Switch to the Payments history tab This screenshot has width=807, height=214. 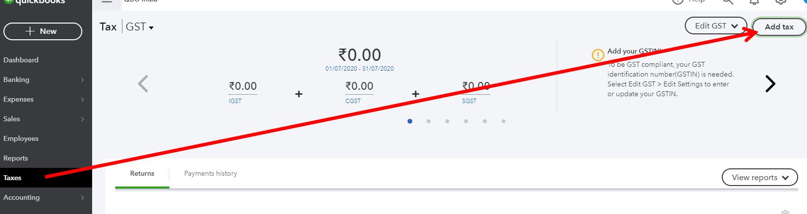[x=210, y=173]
